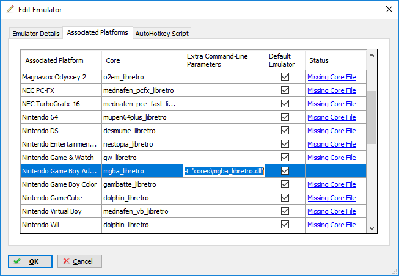The height and width of the screenshot is (276, 399).
Task: Switch to the Emulator Details tab
Action: pyautogui.click(x=36, y=34)
